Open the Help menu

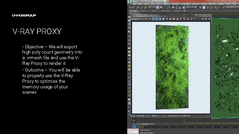[234, 4]
